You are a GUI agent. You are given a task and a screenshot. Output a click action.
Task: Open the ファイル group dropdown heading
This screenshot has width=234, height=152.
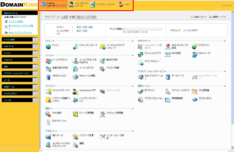(50, 86)
